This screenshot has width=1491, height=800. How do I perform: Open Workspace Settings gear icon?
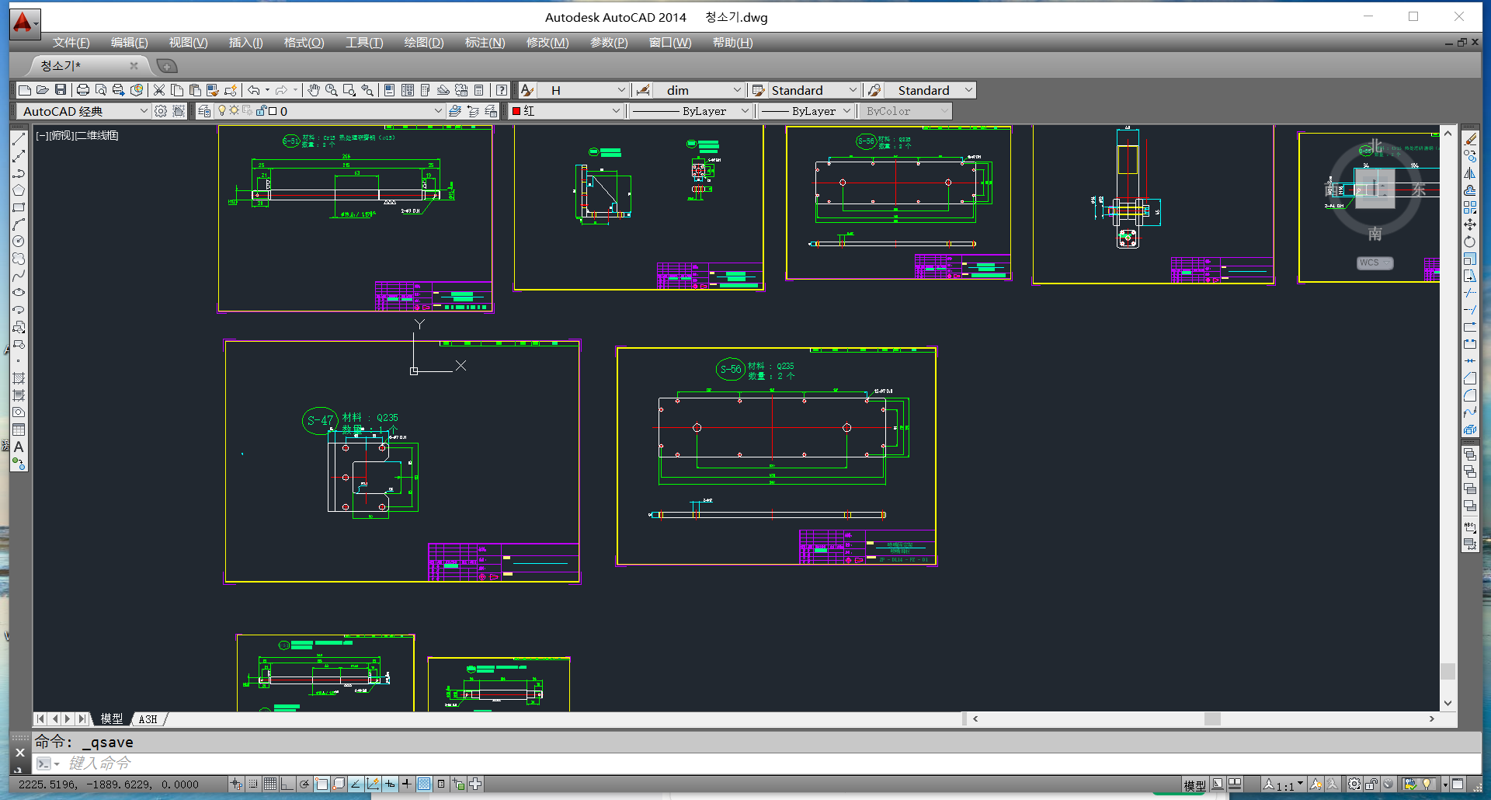[x=161, y=111]
